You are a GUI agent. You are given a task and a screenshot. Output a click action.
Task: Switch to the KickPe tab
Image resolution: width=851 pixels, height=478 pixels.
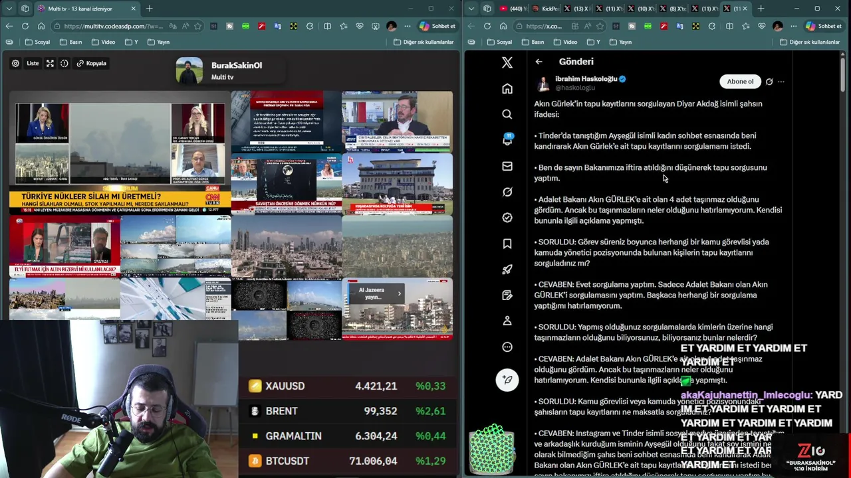pyautogui.click(x=544, y=9)
